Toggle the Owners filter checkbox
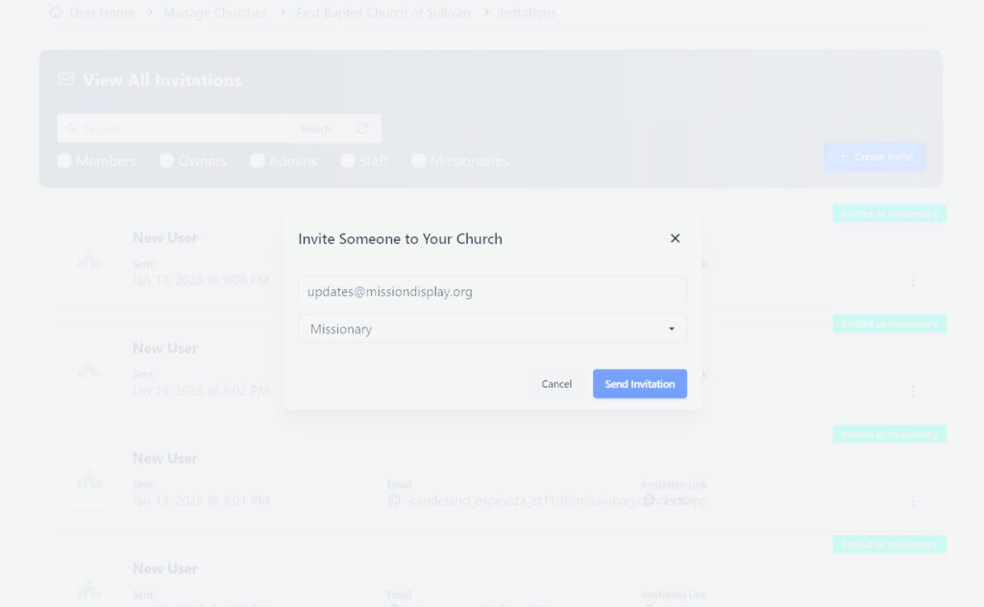 [x=166, y=161]
